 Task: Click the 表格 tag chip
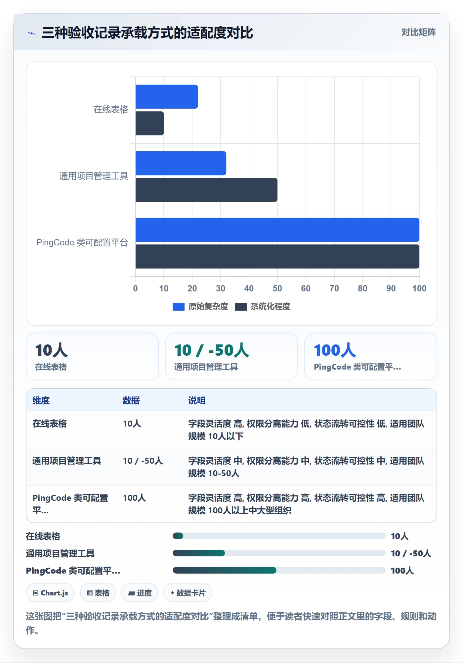tap(98, 593)
